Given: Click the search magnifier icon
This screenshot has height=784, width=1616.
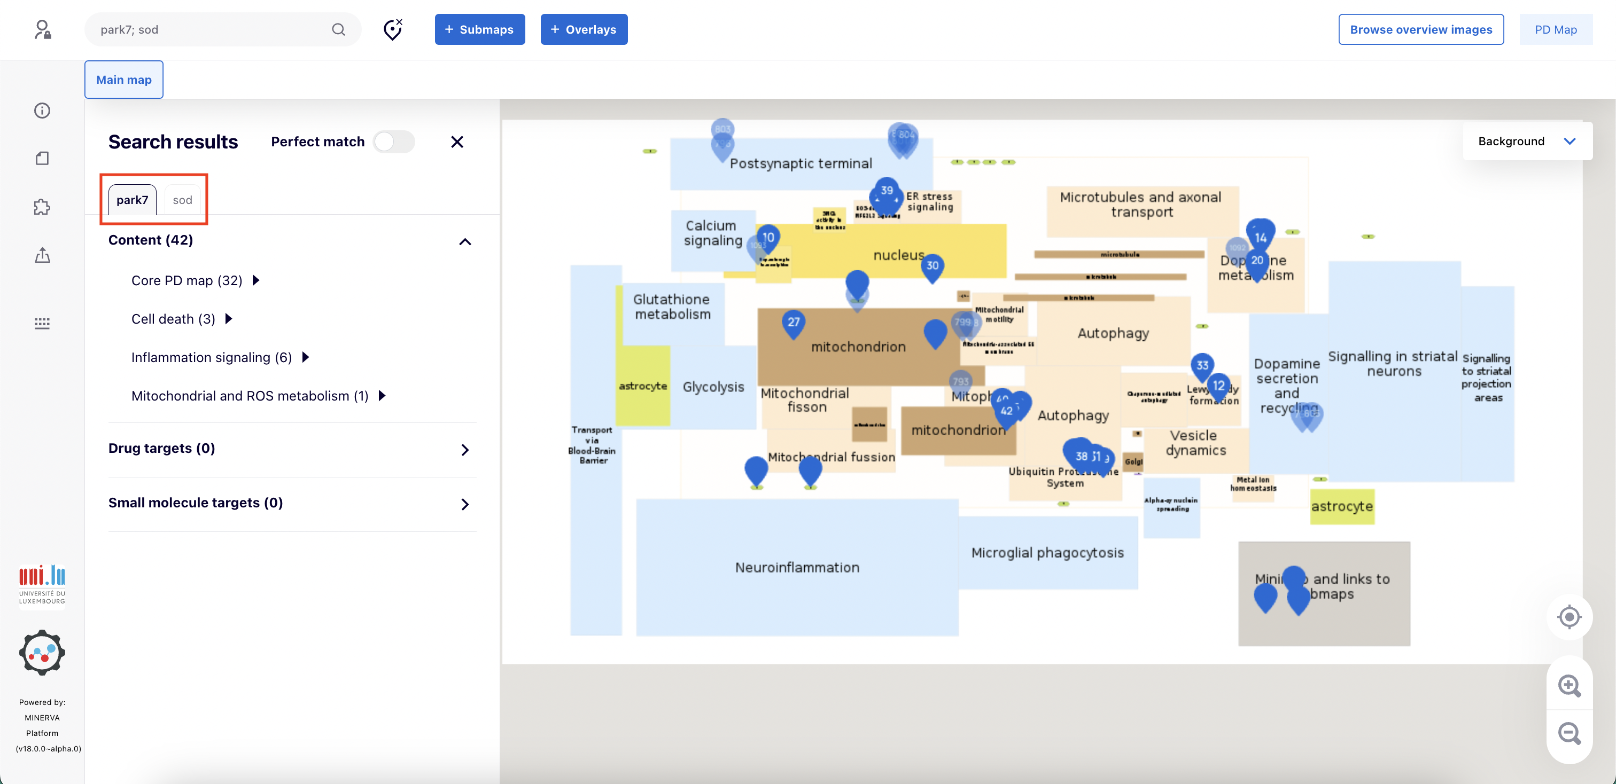Looking at the screenshot, I should pyautogui.click(x=338, y=29).
